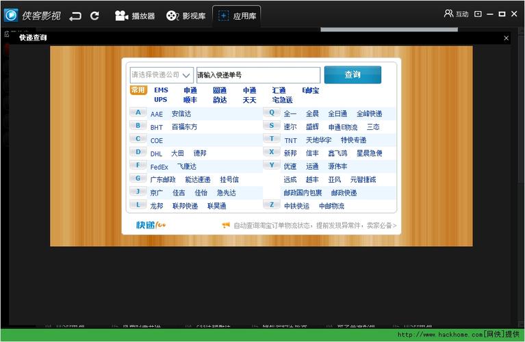Viewport: 525px width, 342px height.
Task: Select 全峰快递 courier
Action: click(370, 114)
